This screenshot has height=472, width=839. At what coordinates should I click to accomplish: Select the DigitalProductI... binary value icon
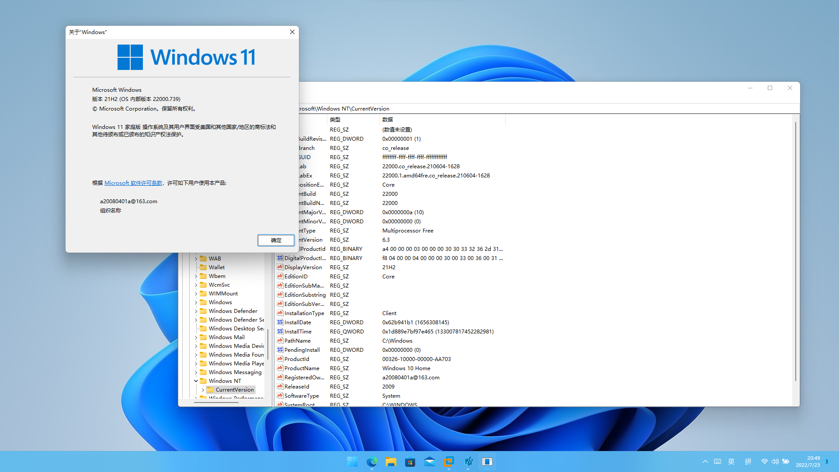click(x=280, y=258)
